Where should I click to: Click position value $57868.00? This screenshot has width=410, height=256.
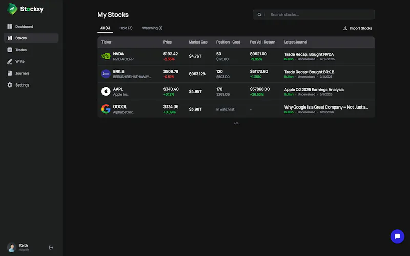coord(260,89)
